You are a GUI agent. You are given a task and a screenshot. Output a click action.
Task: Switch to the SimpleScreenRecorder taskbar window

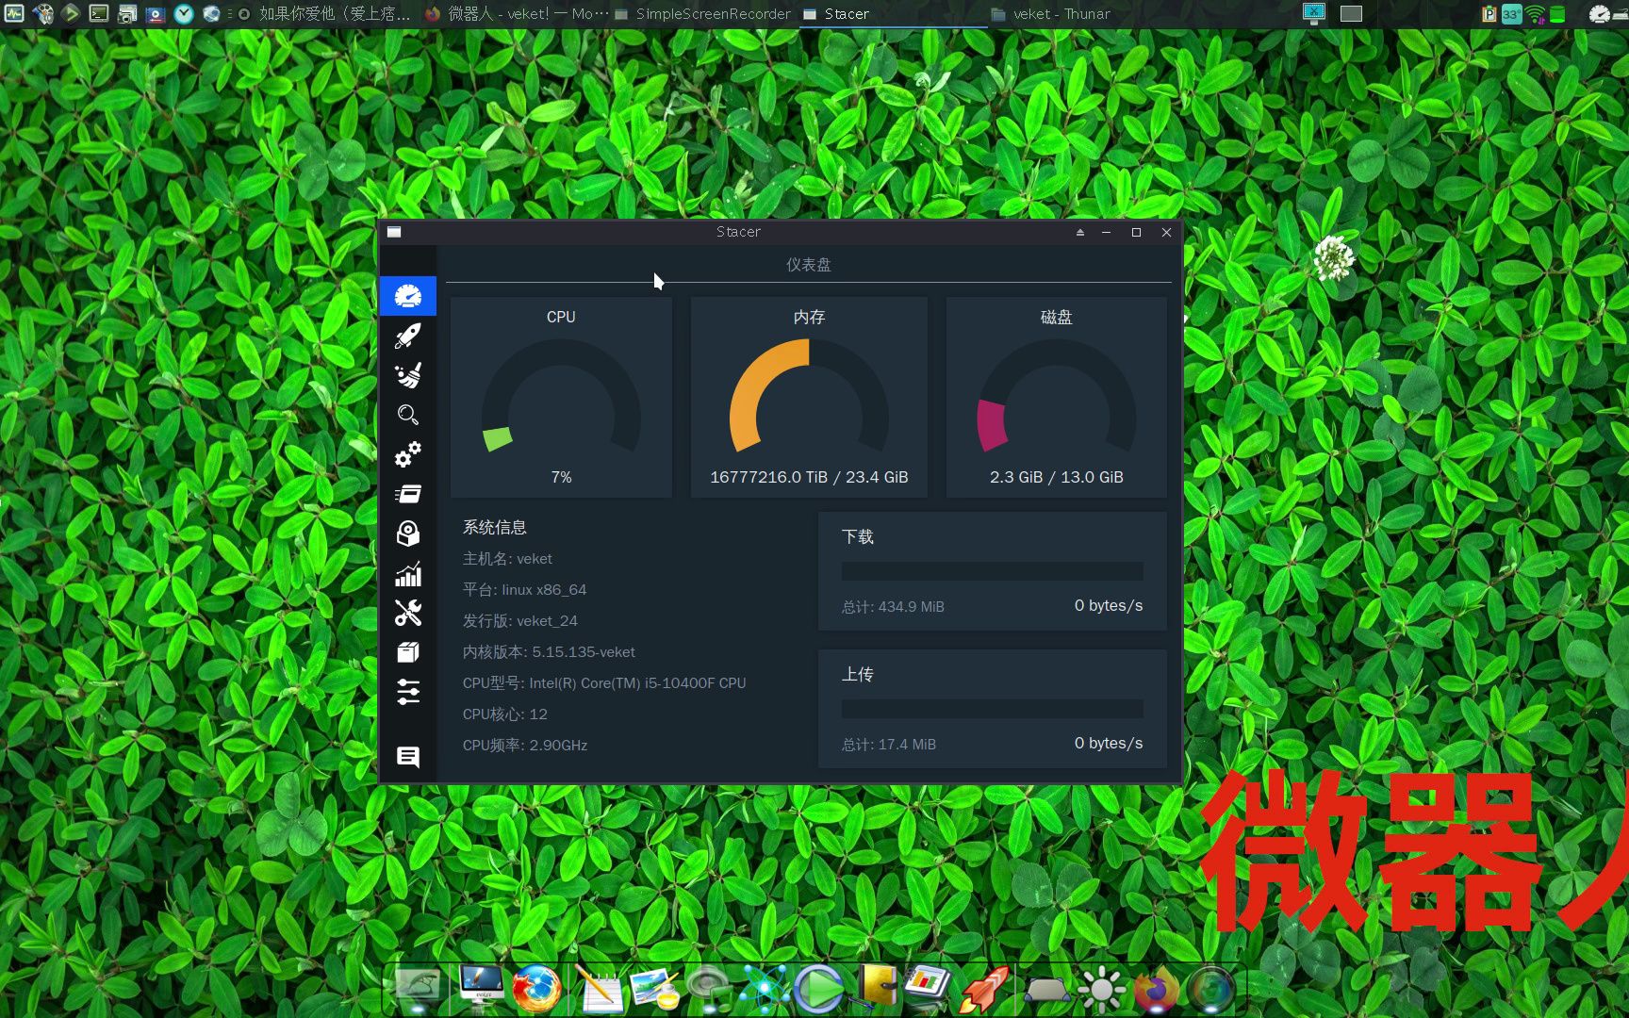point(702,13)
